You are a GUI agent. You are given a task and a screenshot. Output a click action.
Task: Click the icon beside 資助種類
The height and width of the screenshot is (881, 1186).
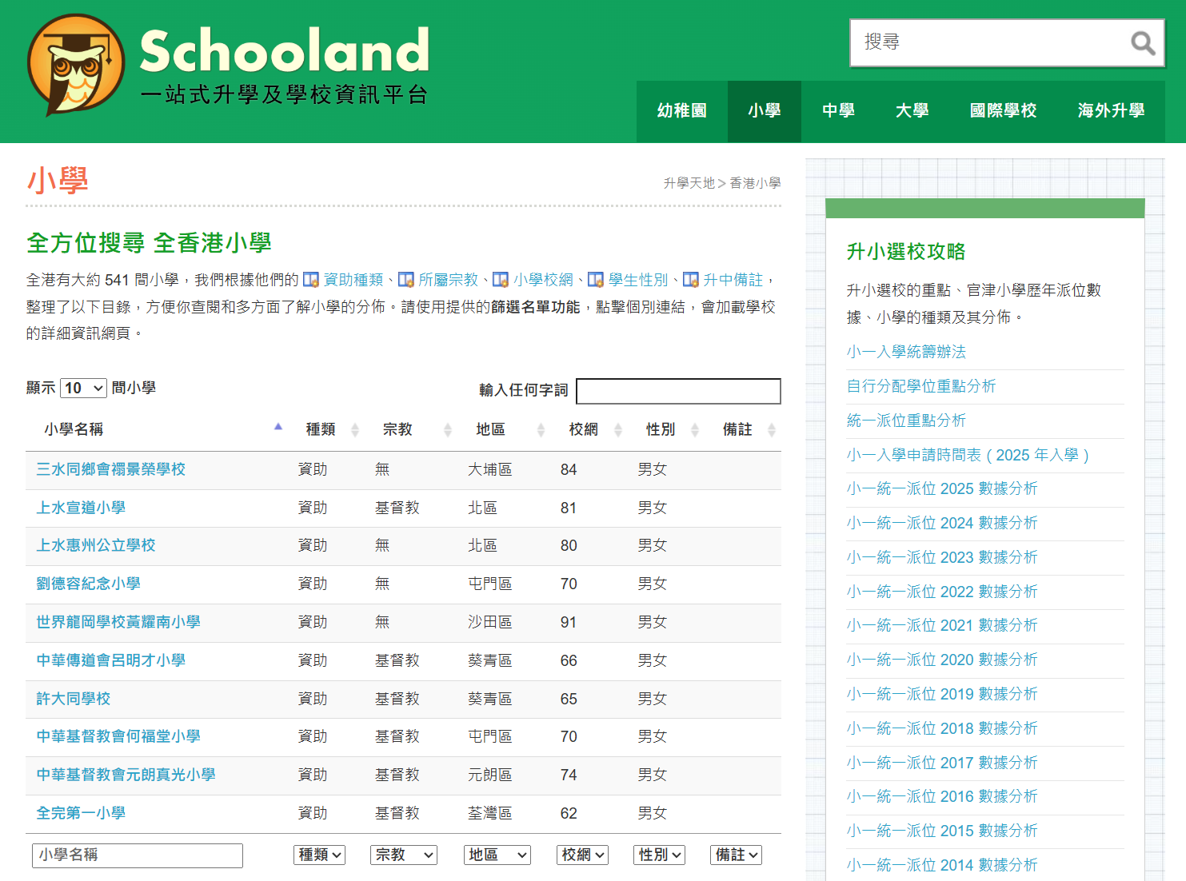[310, 280]
